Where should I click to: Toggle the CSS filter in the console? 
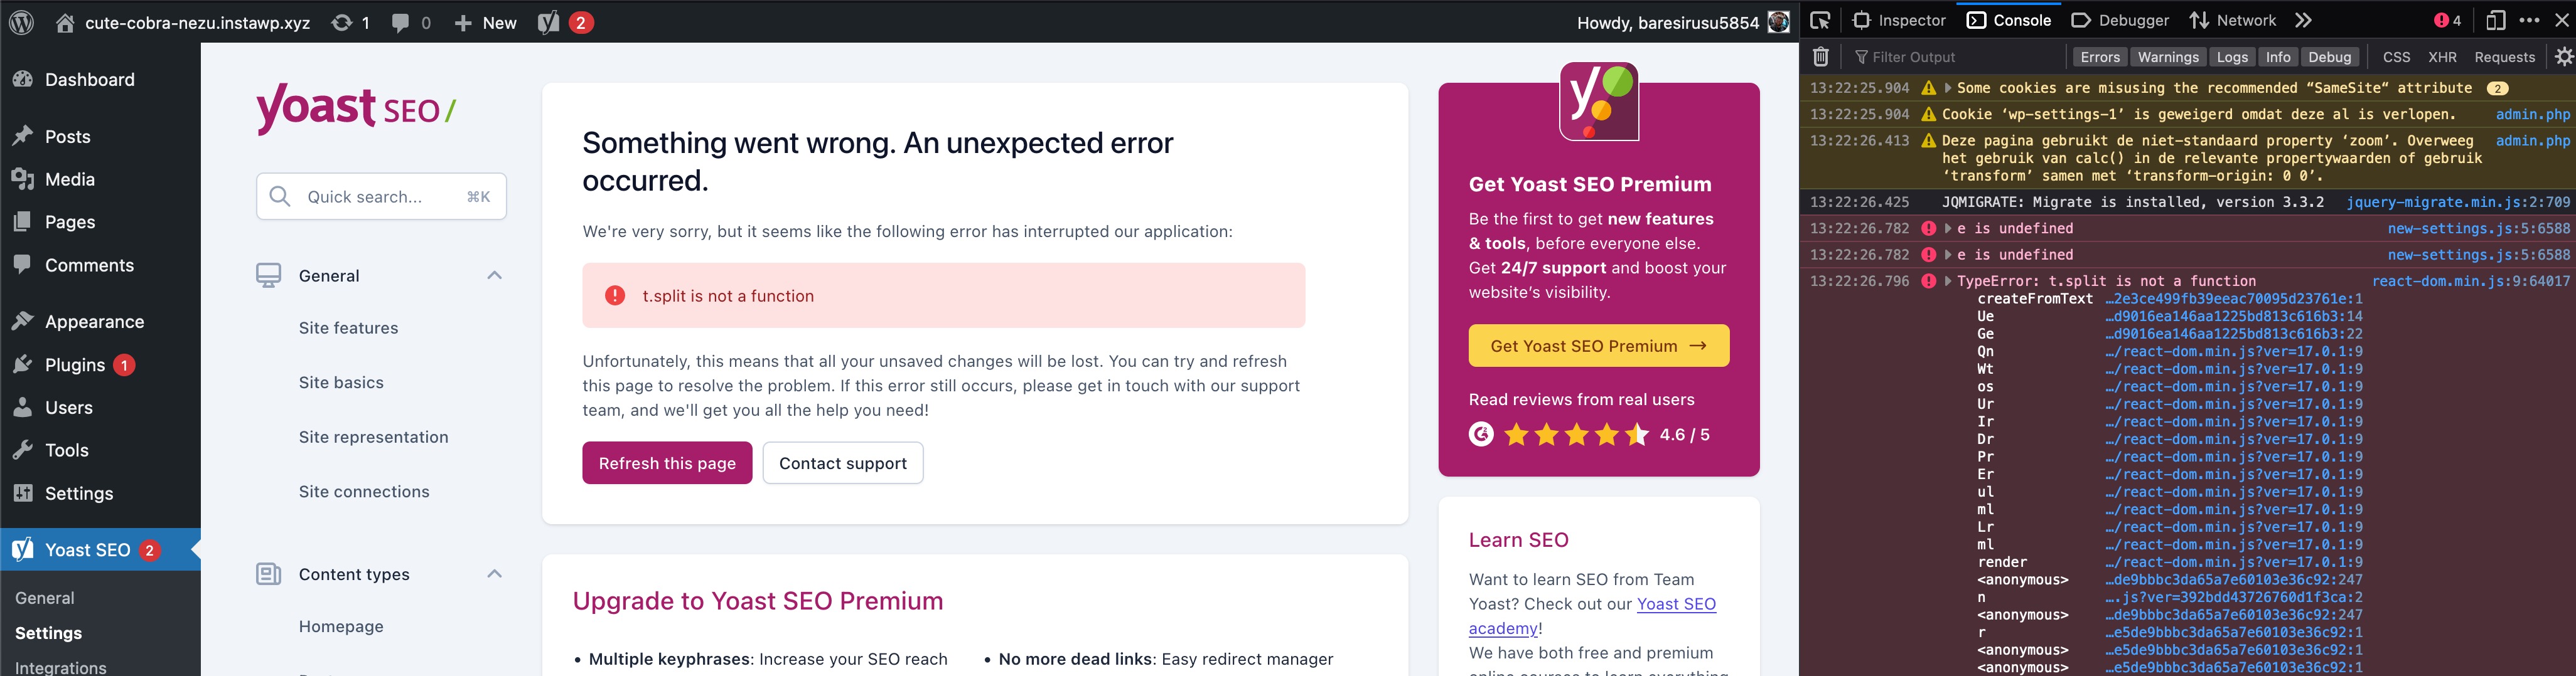pos(2396,57)
